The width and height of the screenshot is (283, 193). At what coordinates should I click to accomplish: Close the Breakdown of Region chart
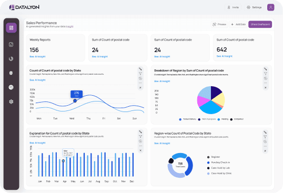265,88
